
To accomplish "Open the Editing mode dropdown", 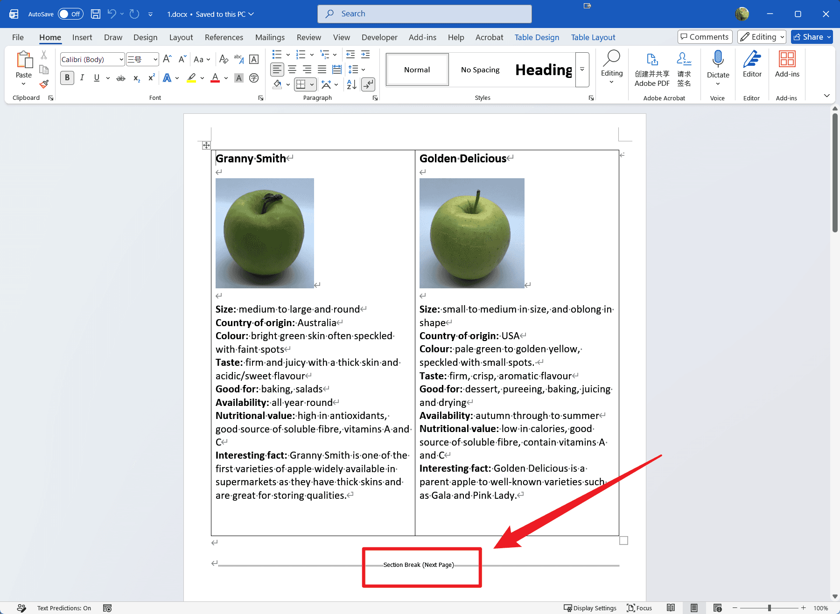I will [762, 37].
